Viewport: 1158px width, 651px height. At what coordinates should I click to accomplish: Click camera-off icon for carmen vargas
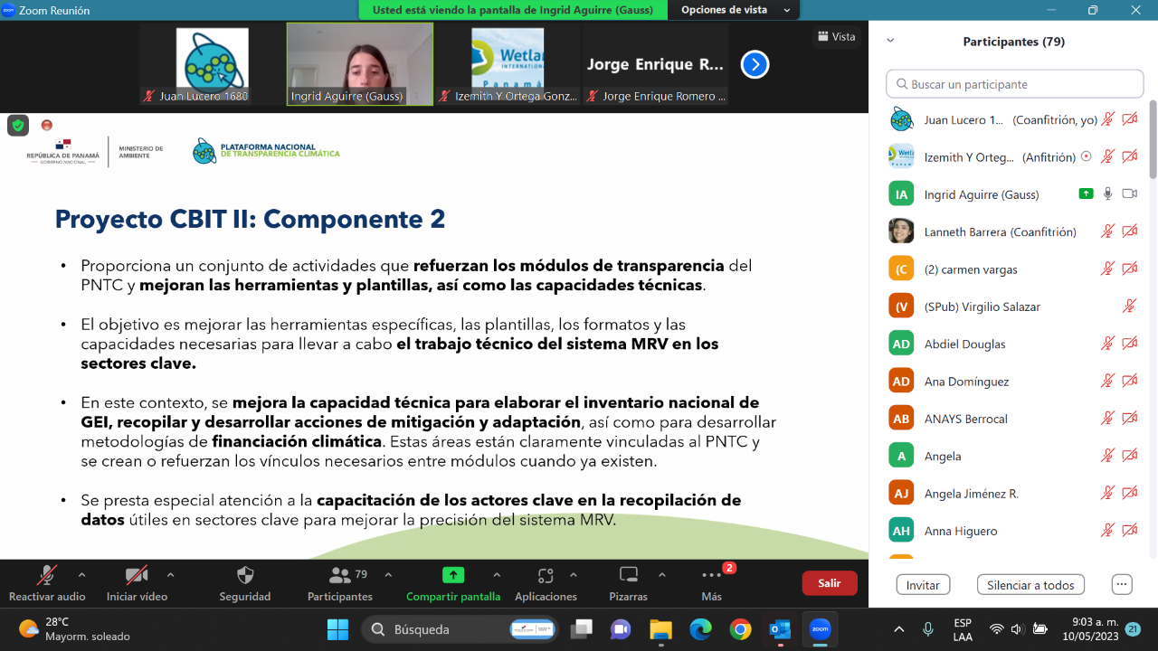pyautogui.click(x=1130, y=269)
